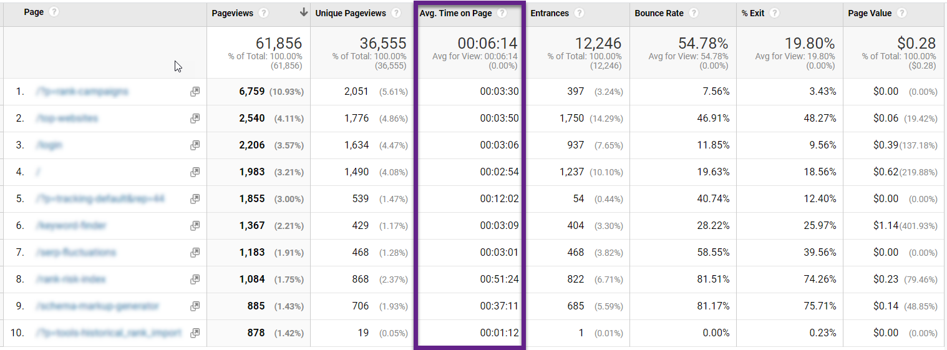The image size is (947, 350).
Task: Click the Pageviews column help icon
Action: tap(264, 13)
